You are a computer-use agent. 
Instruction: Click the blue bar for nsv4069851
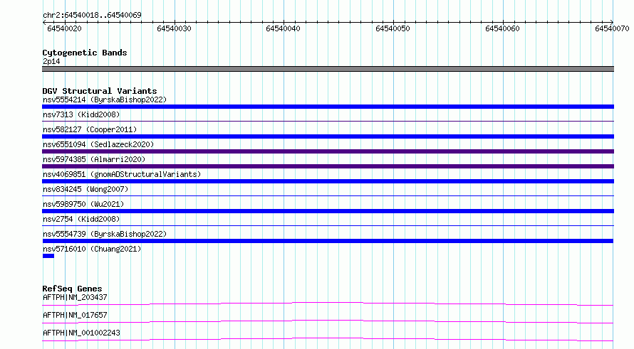tap(328, 181)
